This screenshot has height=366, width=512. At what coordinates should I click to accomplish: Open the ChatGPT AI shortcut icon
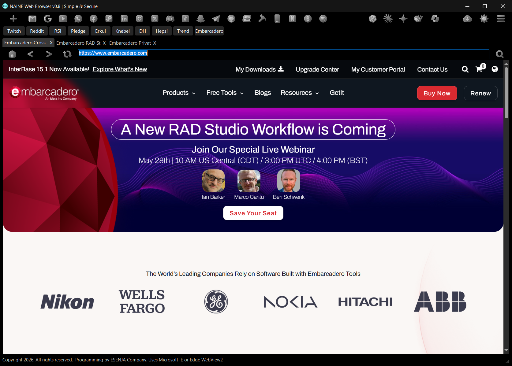pos(373,19)
